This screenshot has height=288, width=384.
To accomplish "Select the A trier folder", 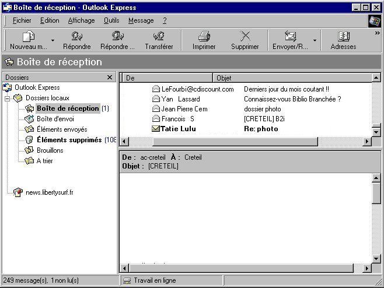I will click(44, 161).
